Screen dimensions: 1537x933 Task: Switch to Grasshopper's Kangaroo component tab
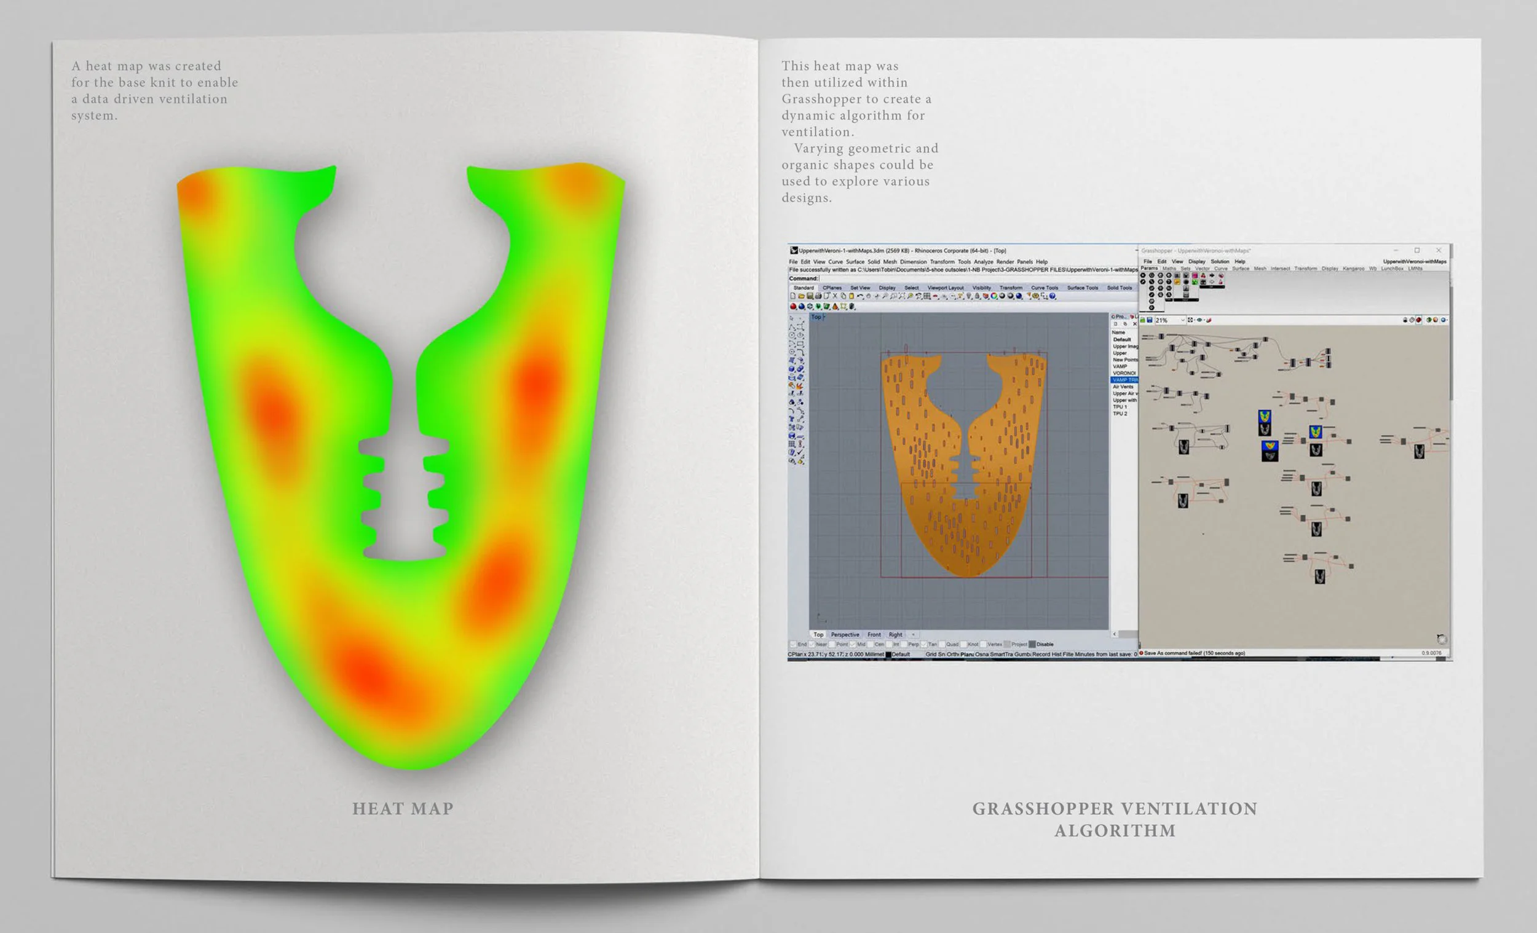point(1354,269)
